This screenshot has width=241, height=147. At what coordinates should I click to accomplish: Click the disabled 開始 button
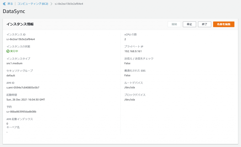tap(174, 24)
